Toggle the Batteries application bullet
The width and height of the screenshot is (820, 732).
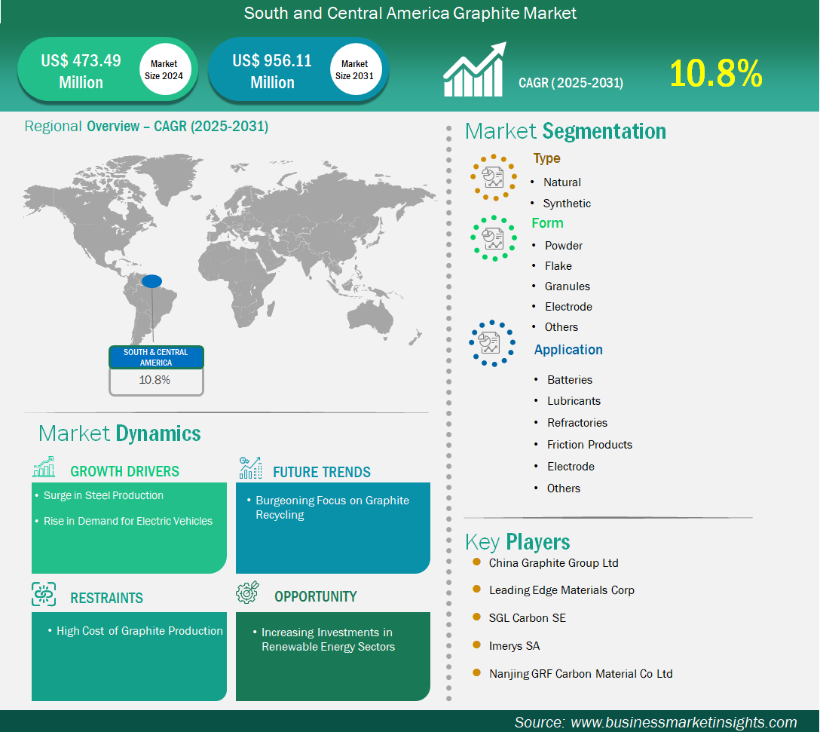coord(570,379)
